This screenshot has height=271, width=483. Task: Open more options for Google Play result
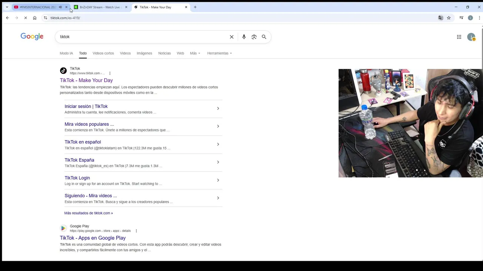(136, 231)
